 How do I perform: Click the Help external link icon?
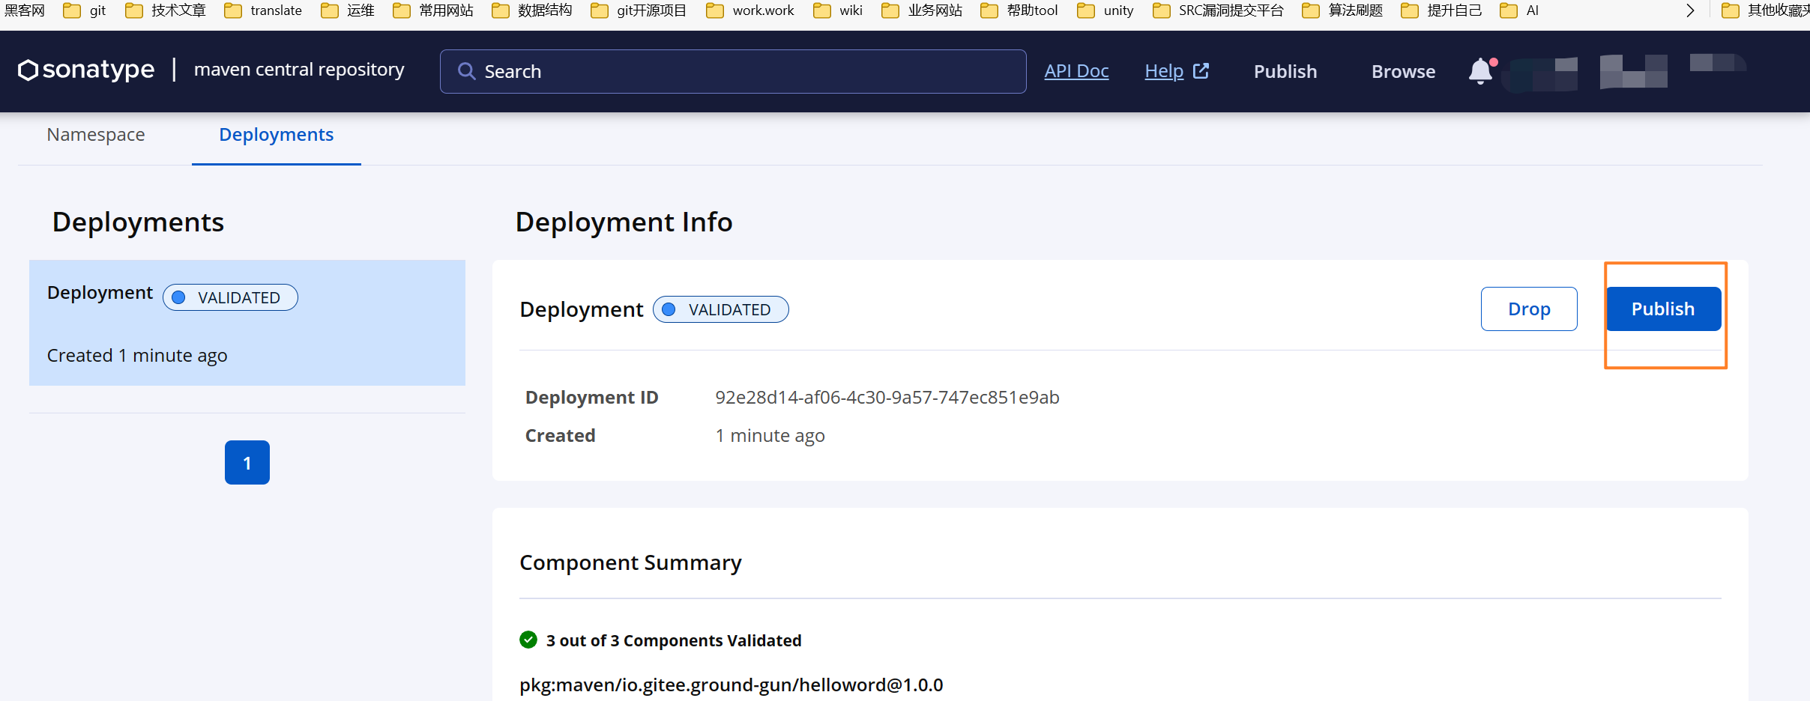(1201, 71)
